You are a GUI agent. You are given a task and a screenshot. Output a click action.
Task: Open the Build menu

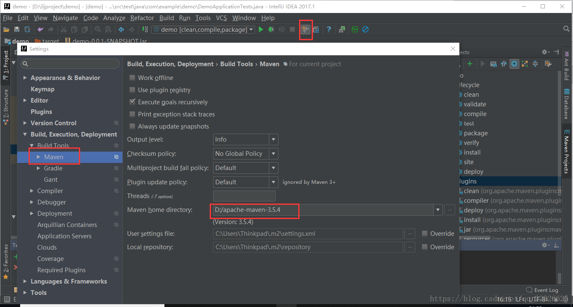[x=167, y=18]
